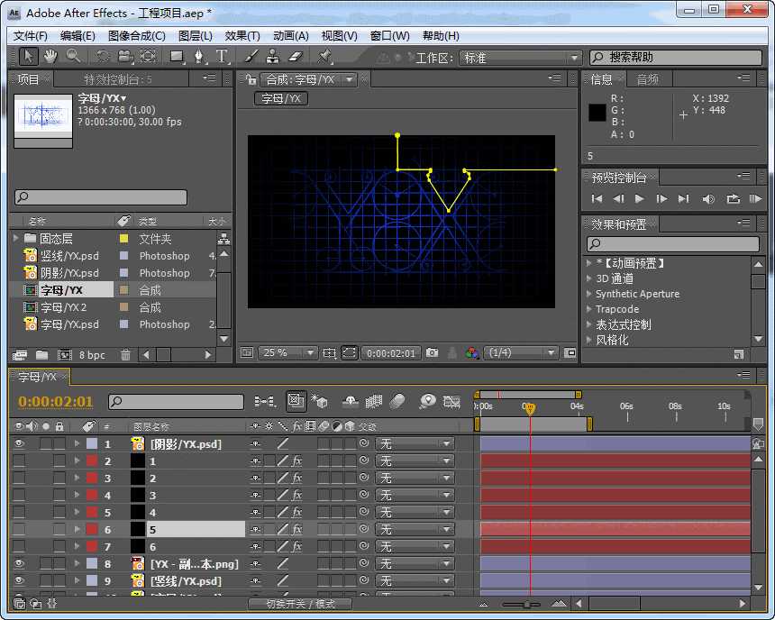Hide layer 9 竖线/YX.psd eye toggle

tap(19, 580)
